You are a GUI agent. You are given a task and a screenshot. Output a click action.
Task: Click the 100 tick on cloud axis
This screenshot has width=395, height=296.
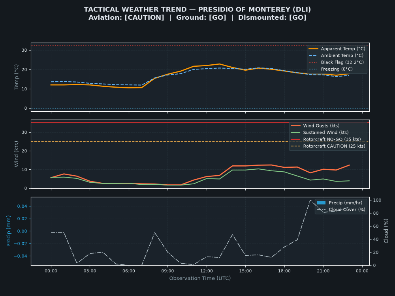377,200
